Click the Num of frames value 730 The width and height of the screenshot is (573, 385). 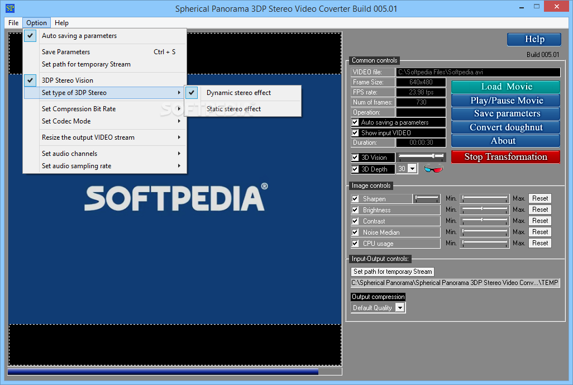421,102
